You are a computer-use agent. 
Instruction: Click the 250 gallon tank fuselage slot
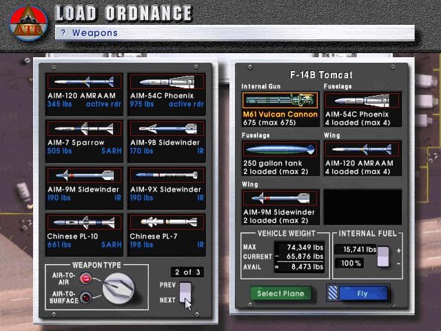click(x=280, y=158)
